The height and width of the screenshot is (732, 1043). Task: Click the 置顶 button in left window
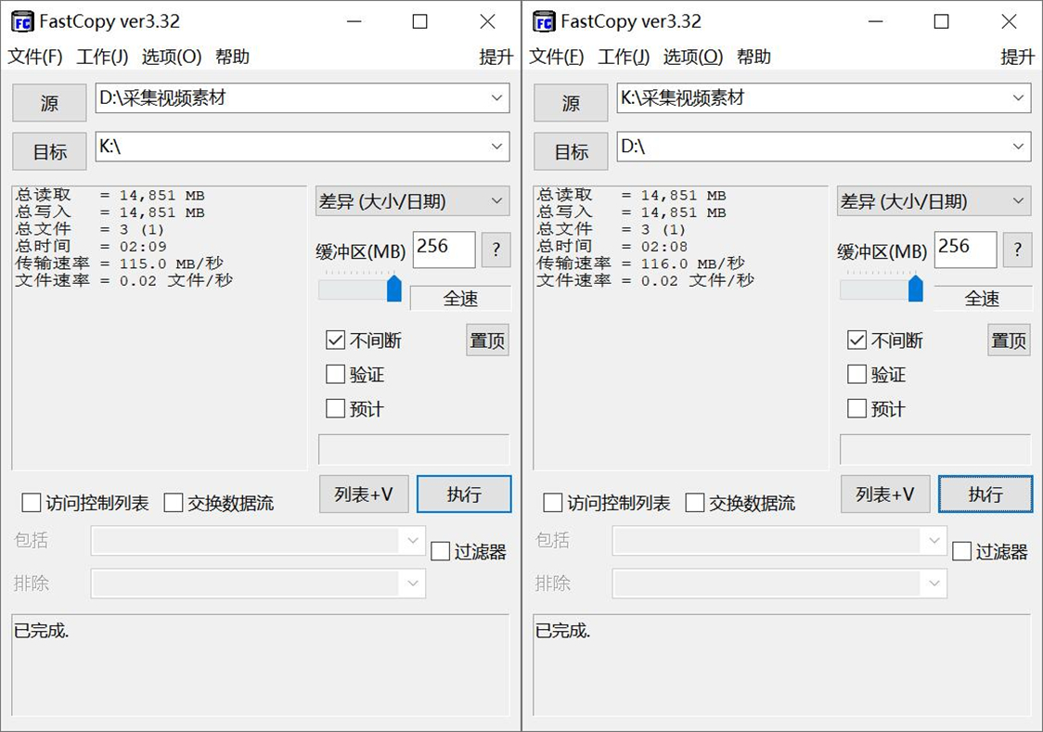pyautogui.click(x=486, y=340)
